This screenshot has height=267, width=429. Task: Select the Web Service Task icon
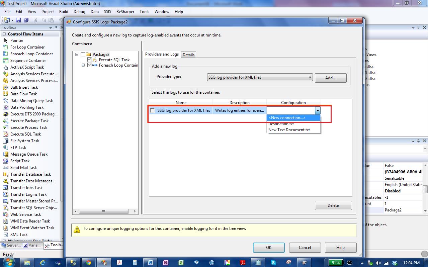coord(5,214)
